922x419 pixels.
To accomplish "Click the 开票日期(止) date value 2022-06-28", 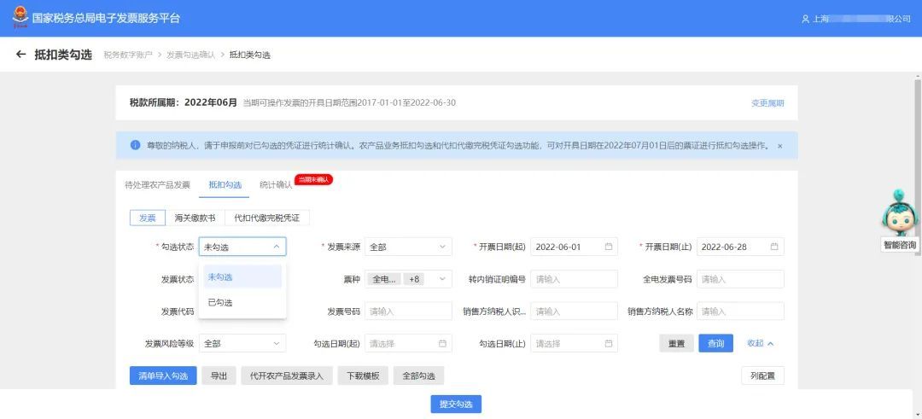I will coord(725,247).
